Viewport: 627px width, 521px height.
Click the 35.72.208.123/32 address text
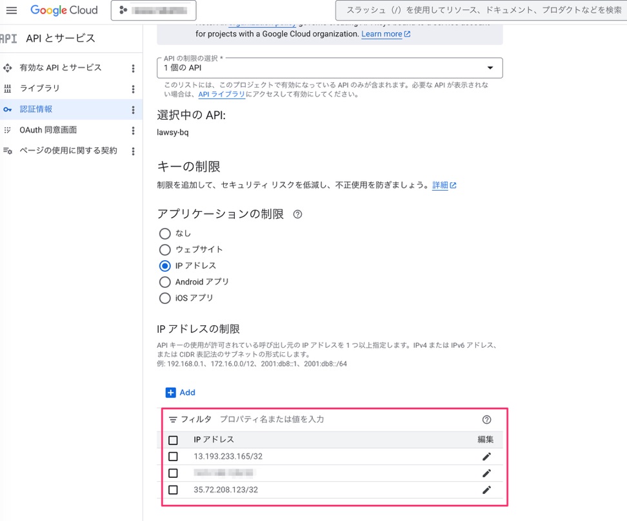[226, 490]
